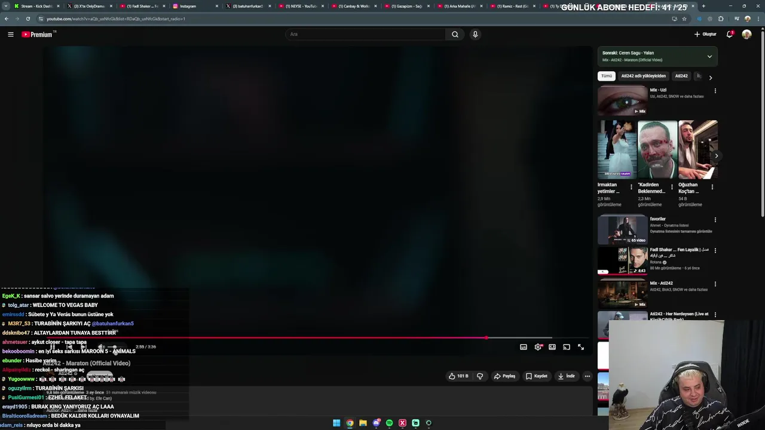Click the Kaydet save button
Viewport: 765px width, 430px height.
(x=536, y=376)
